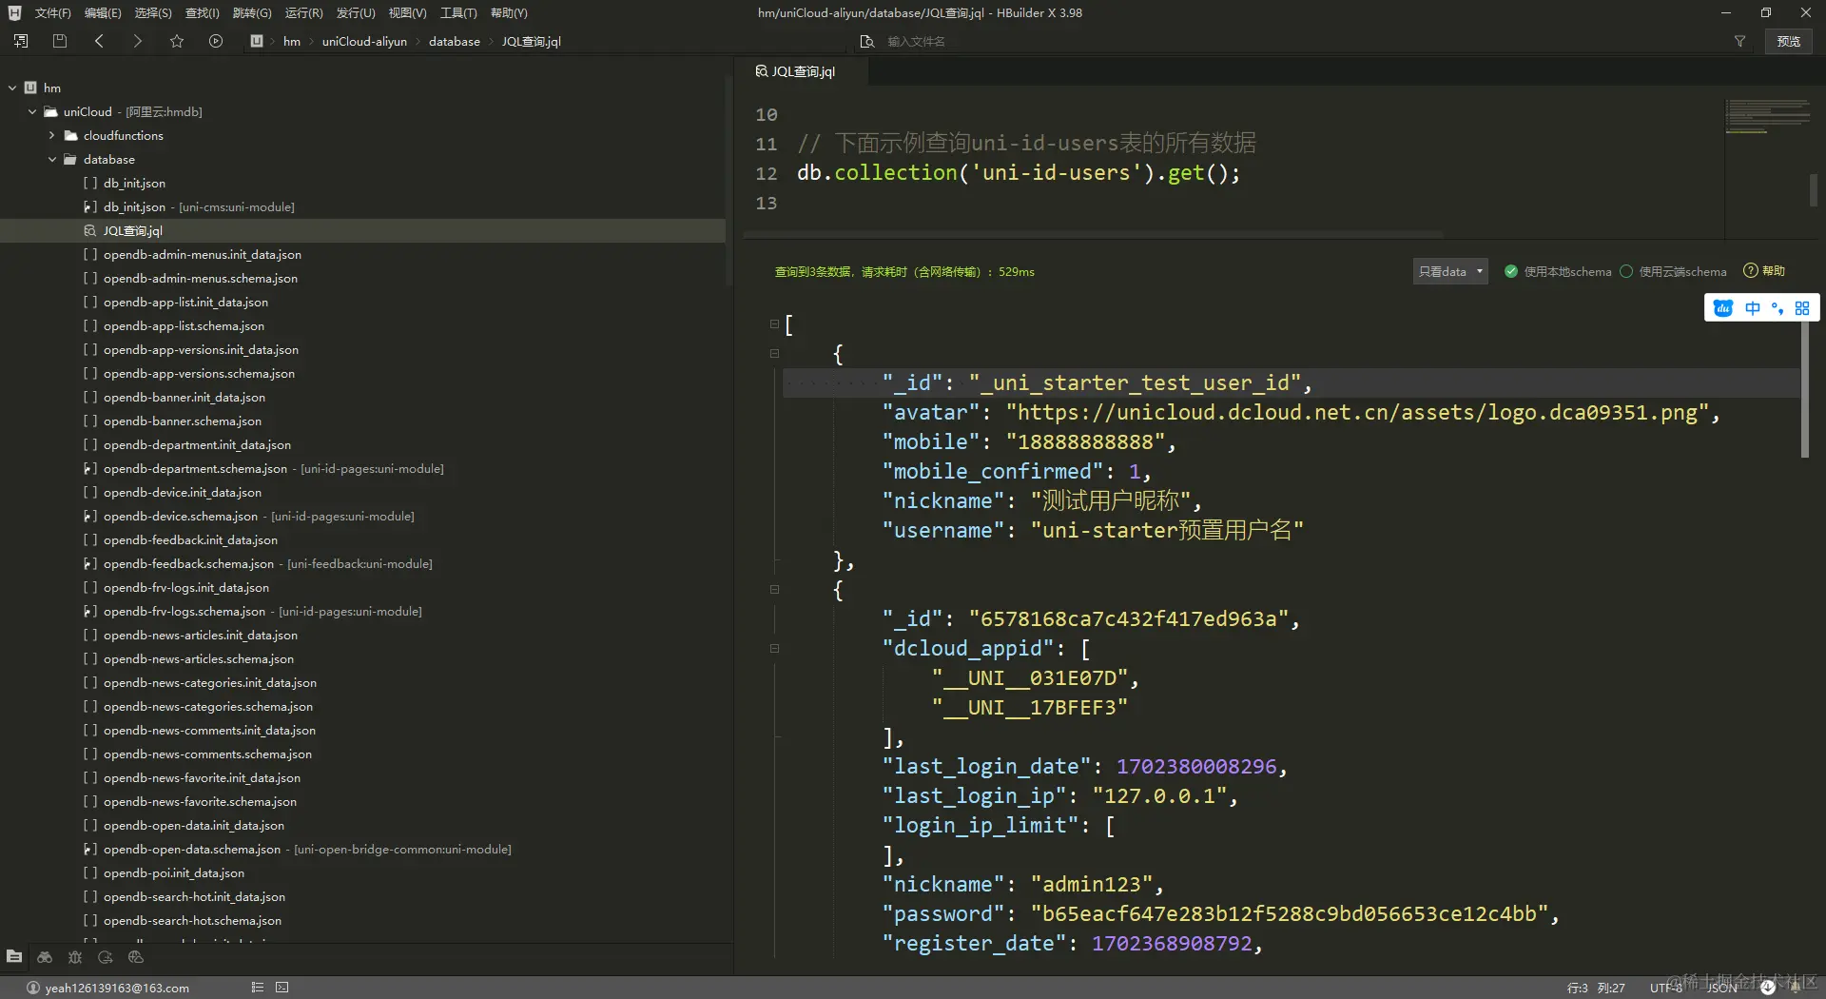The width and height of the screenshot is (1826, 999).
Task: Click the editor horizontal scrollbar
Action: pos(1094,234)
